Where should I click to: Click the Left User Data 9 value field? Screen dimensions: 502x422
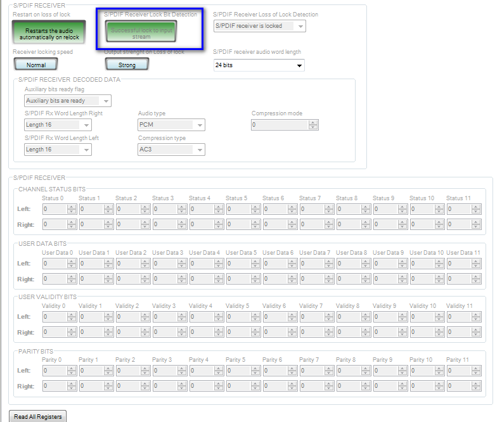click(386, 264)
